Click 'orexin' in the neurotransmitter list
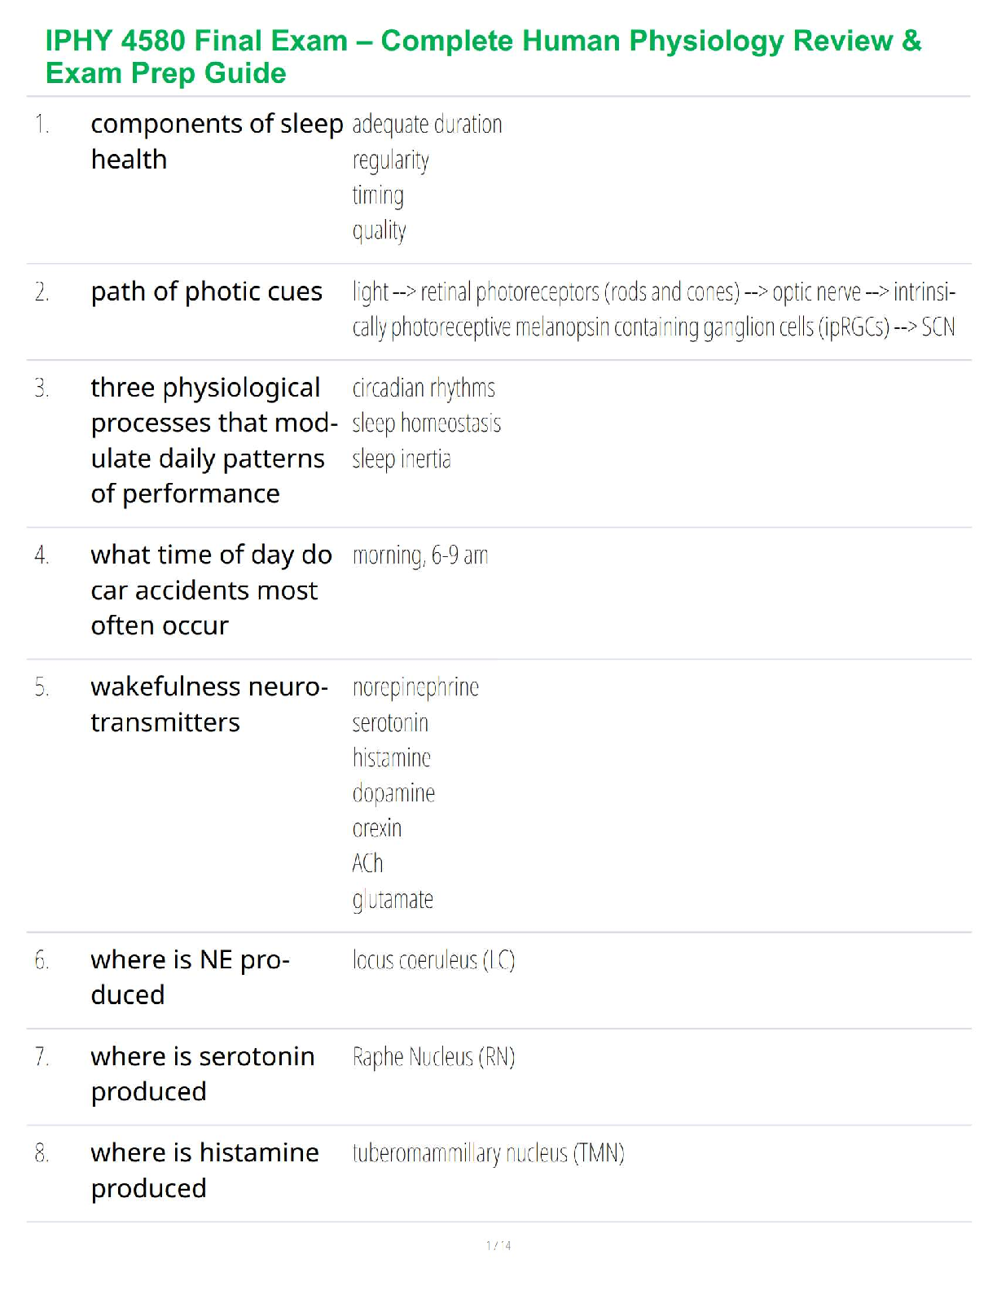Screen dimensions: 997x1290 point(376,828)
